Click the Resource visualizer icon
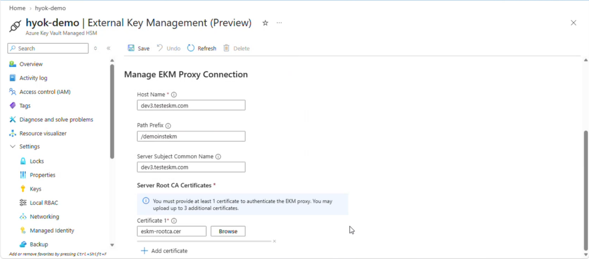This screenshot has width=589, height=259. pyautogui.click(x=13, y=134)
